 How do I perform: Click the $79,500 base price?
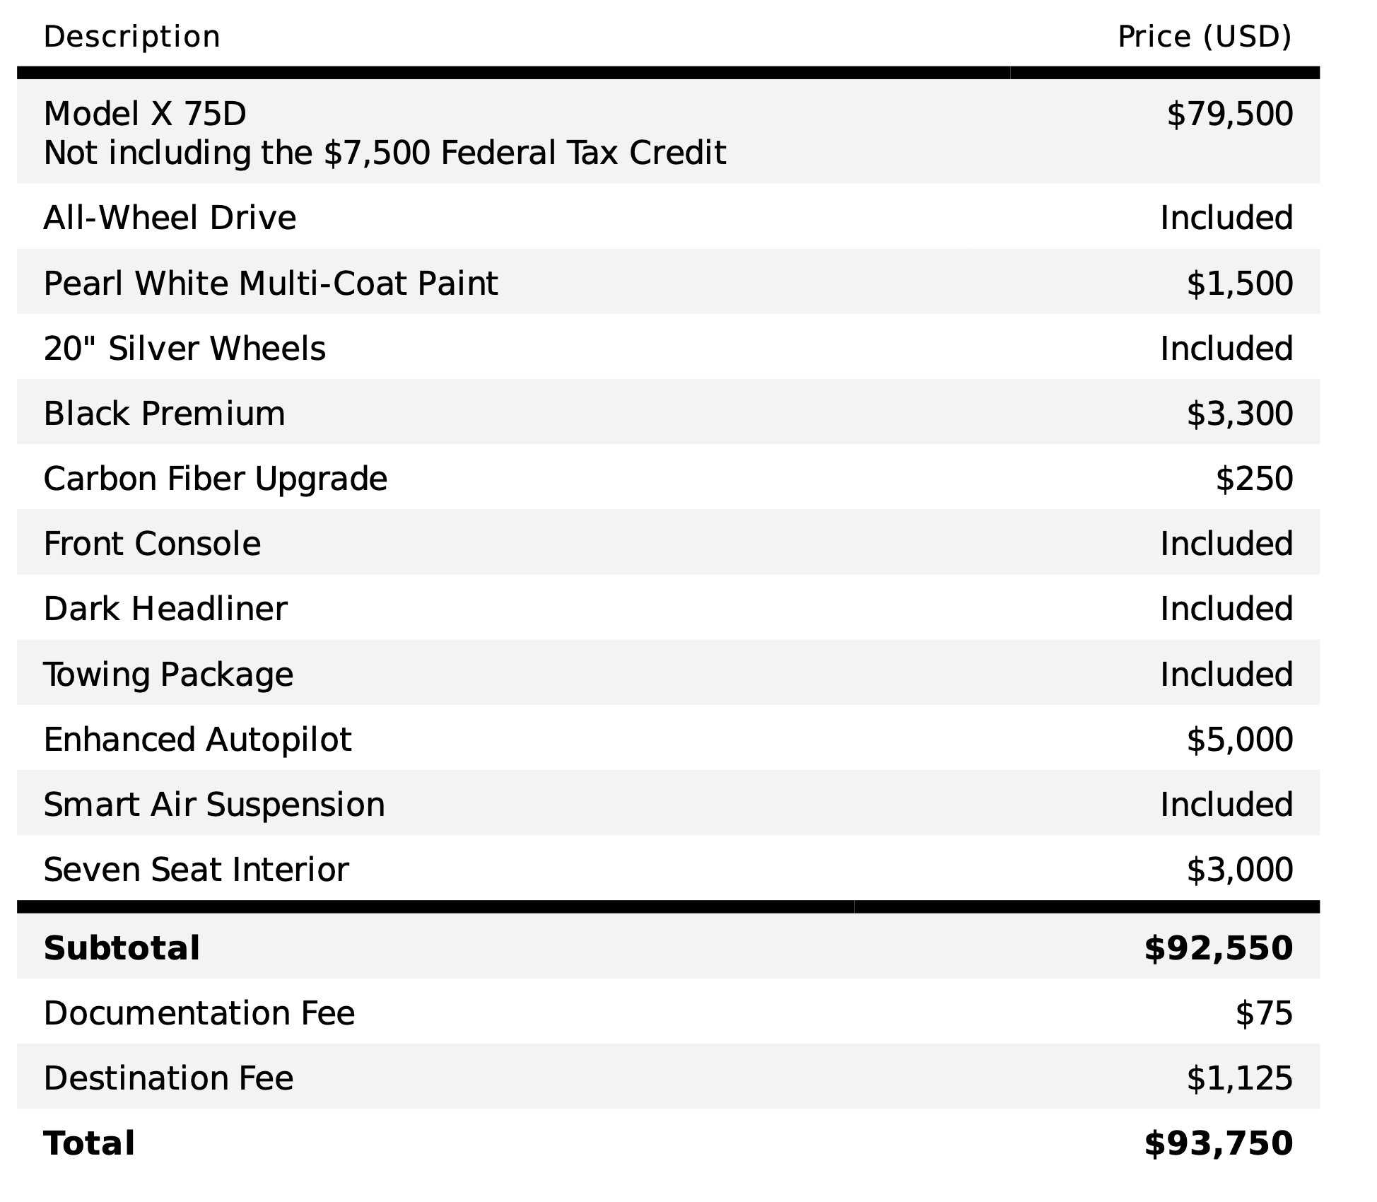point(1229,114)
